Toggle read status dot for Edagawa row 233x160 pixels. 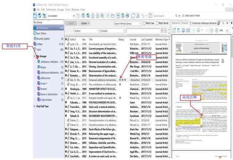[x=66, y=129]
